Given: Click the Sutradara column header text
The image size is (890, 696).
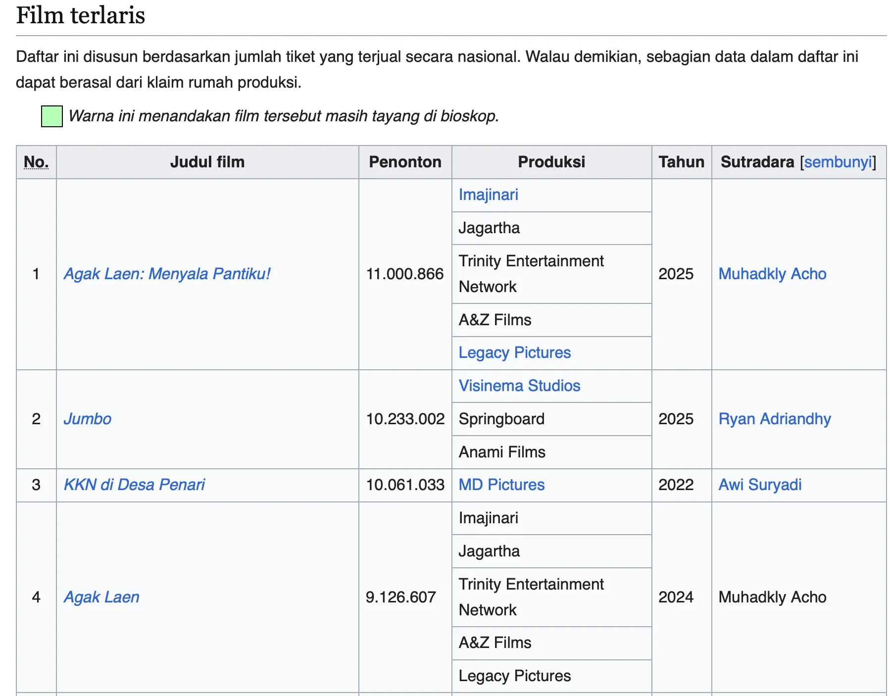Looking at the screenshot, I should [x=757, y=162].
